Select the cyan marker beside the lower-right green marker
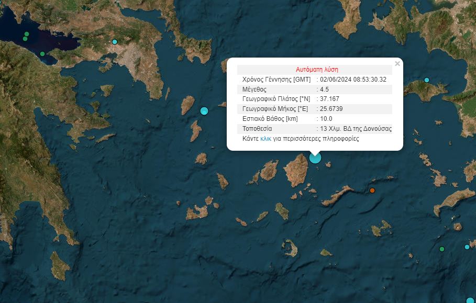 [467, 247]
